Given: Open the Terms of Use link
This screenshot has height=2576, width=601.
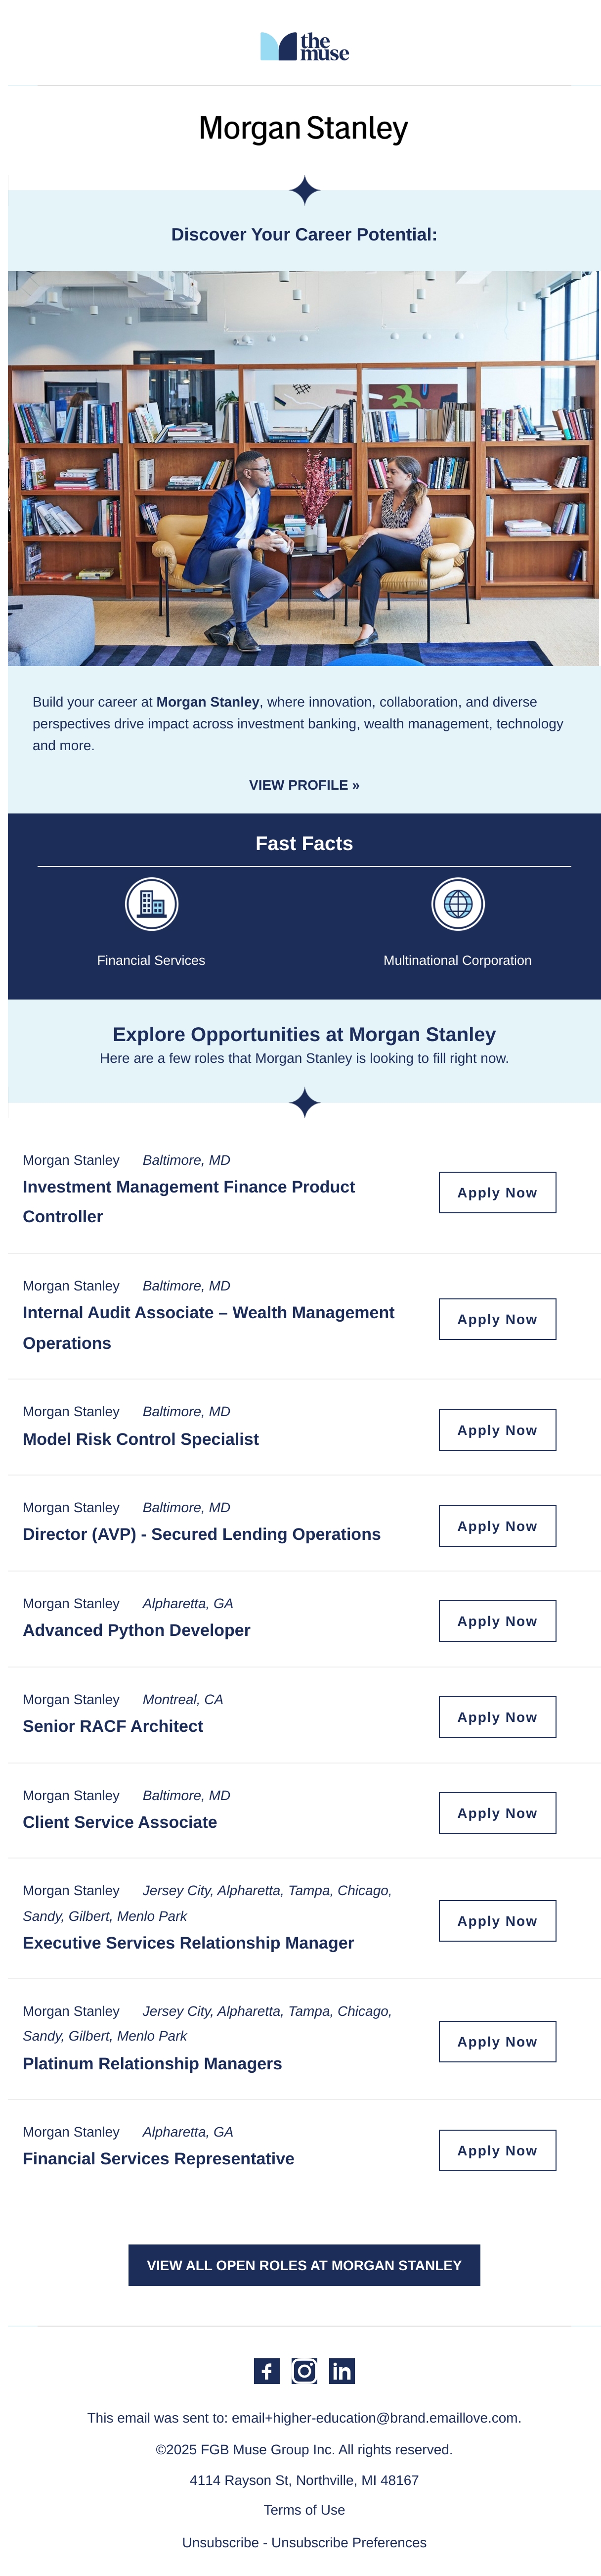Looking at the screenshot, I should 304,2510.
